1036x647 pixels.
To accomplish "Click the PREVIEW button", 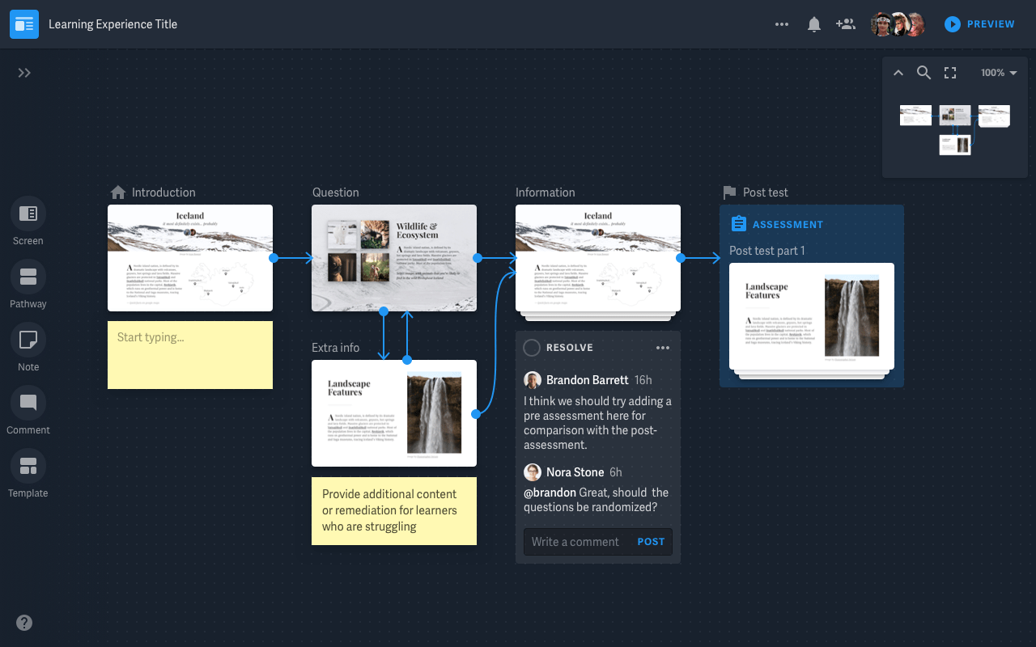I will [x=979, y=24].
